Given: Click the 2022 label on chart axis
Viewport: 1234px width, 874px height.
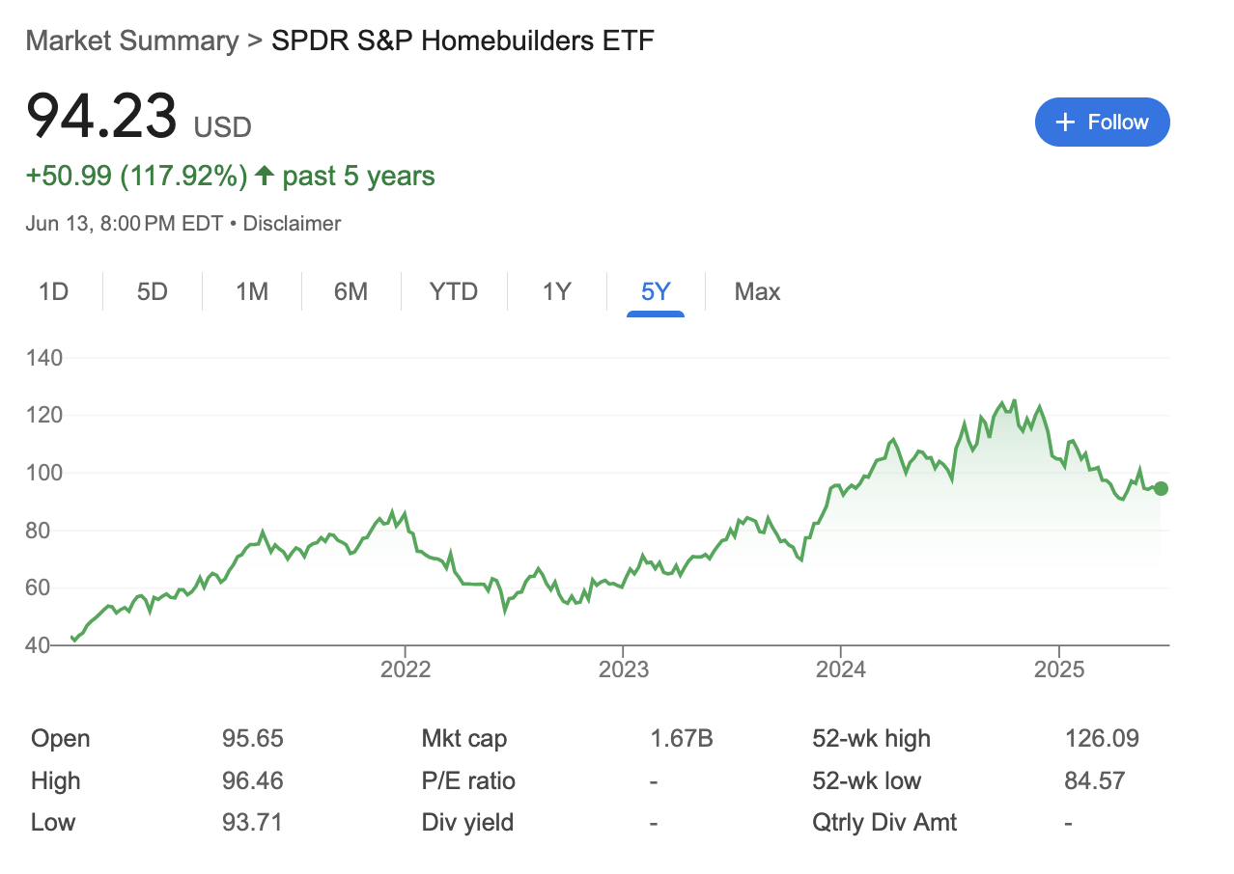Looking at the screenshot, I should (405, 669).
